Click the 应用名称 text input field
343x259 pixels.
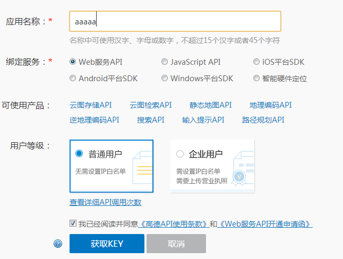pos(175,21)
